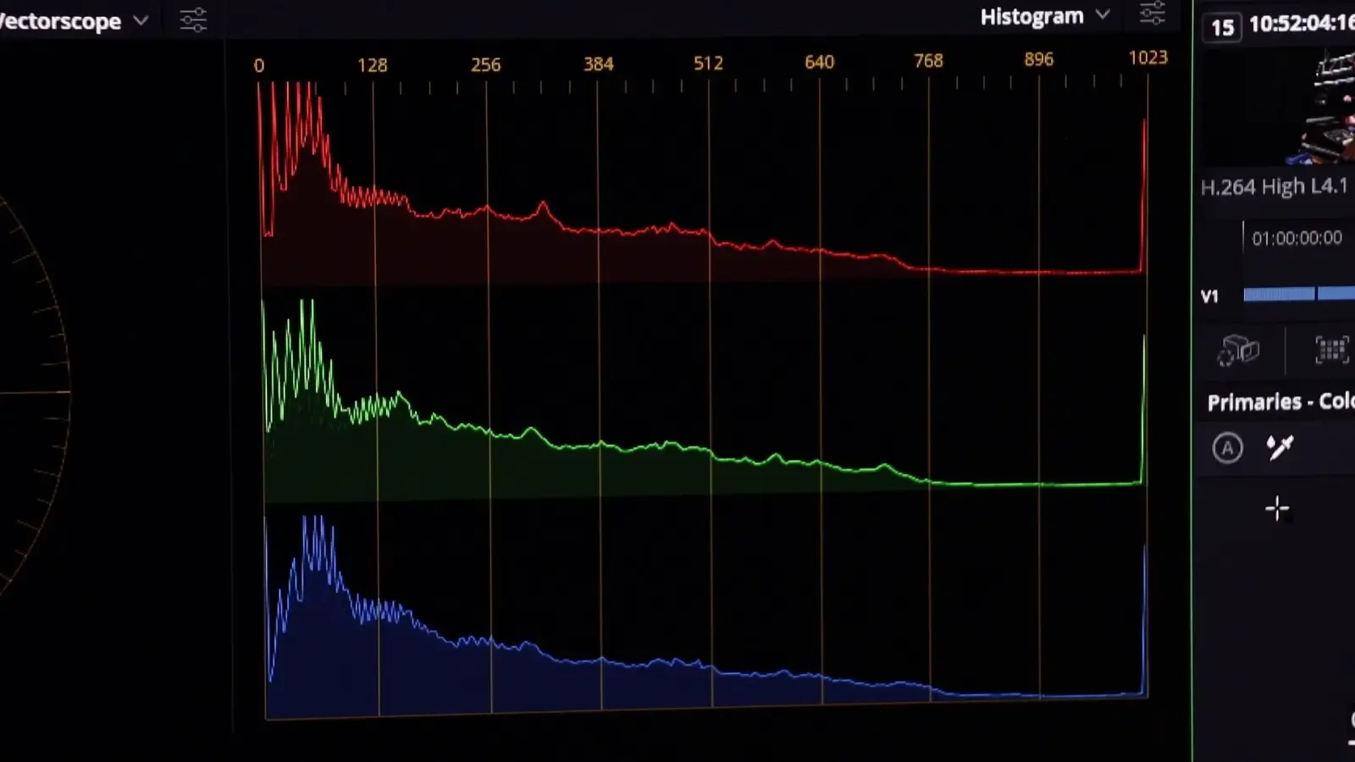Screen dimensions: 1355x762
Task: Select the crosshair point picker icon
Action: [x=1277, y=509]
